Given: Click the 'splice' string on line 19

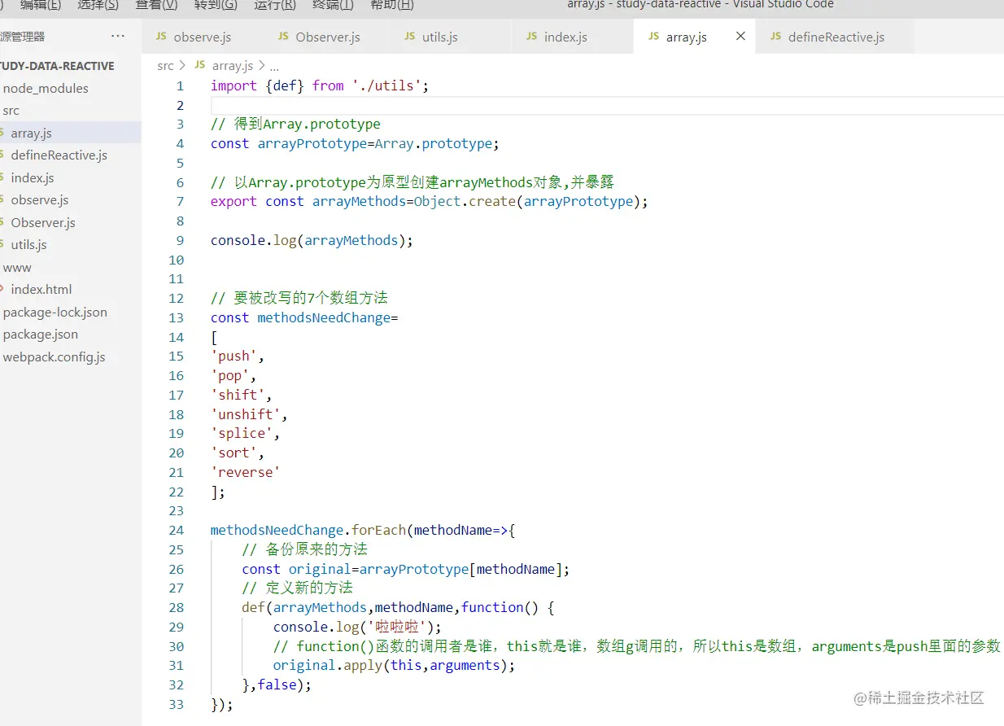Looking at the screenshot, I should coord(242,434).
